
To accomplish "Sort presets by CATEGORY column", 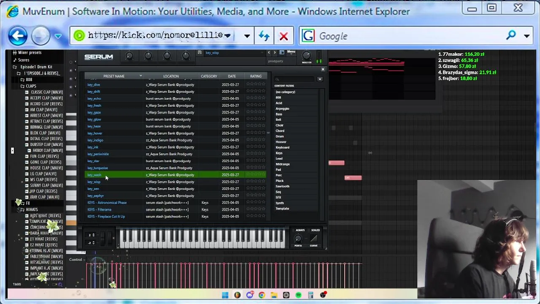I will click(209, 76).
